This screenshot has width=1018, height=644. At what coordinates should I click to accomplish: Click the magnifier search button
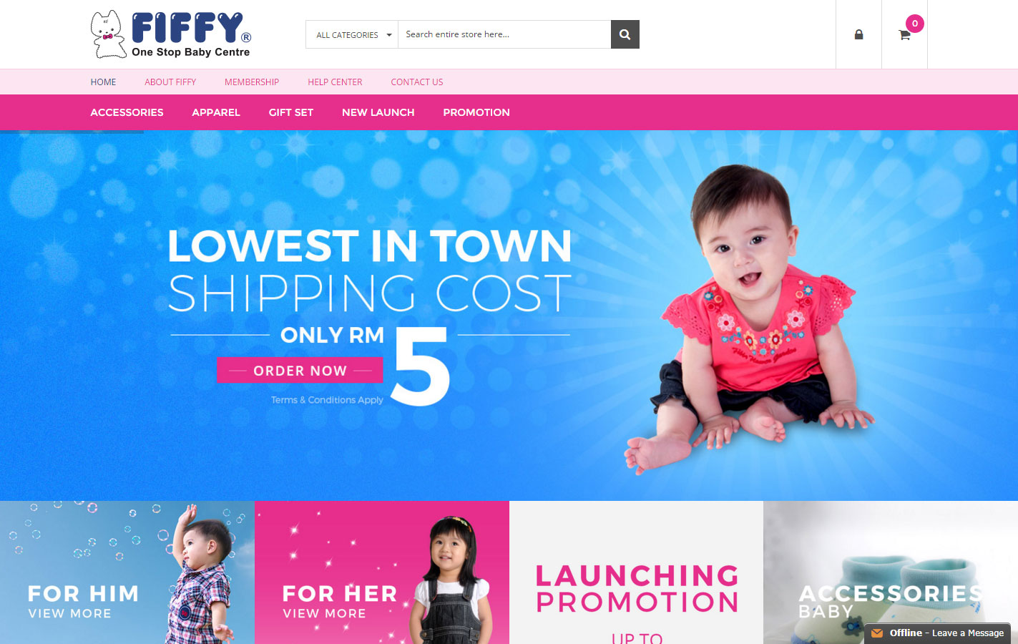tap(625, 34)
